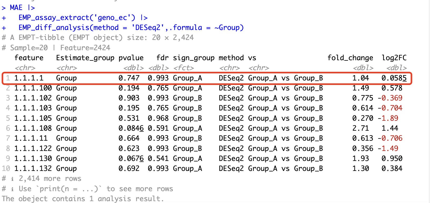Click the 'fdr' column header
The width and height of the screenshot is (430, 203).
tap(162, 58)
